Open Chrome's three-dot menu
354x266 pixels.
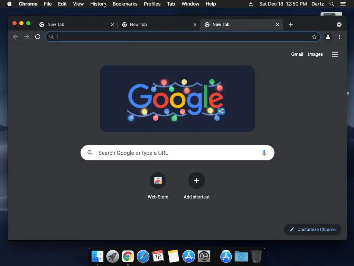tap(339, 37)
